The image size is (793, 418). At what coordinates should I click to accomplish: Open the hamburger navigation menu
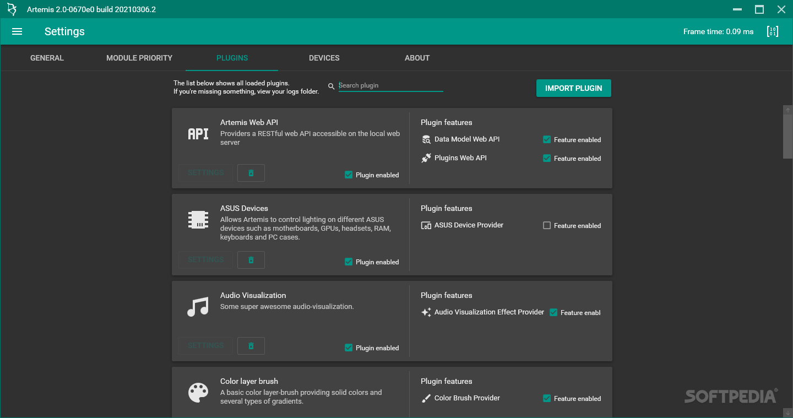[17, 31]
